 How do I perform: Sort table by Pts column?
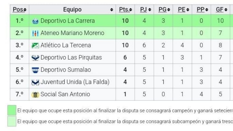pyautogui.click(x=126, y=10)
